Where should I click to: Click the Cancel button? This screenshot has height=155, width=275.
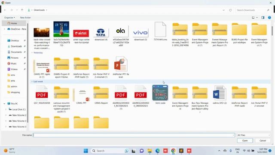click(263, 141)
